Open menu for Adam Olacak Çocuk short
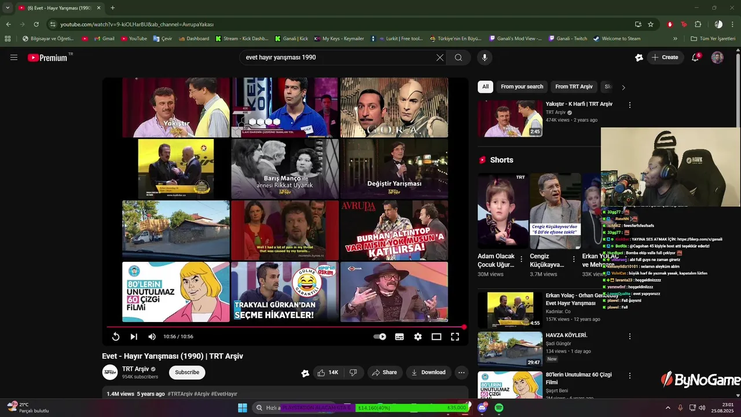 (521, 259)
